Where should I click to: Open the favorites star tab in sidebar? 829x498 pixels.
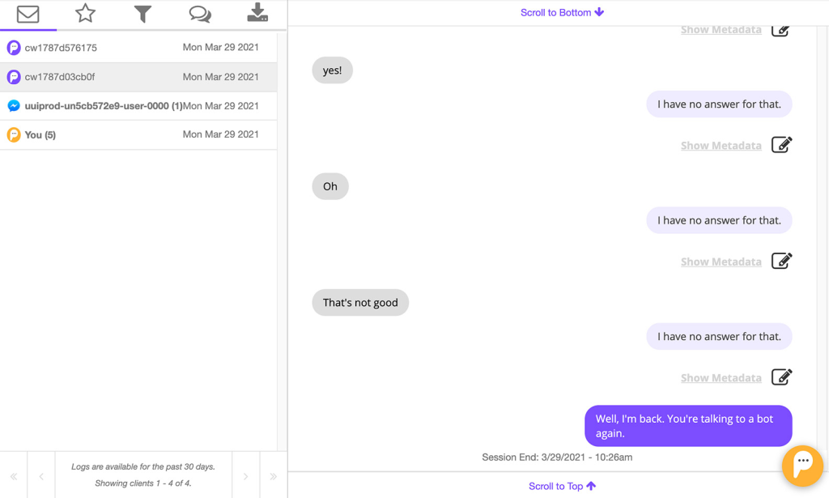(85, 14)
